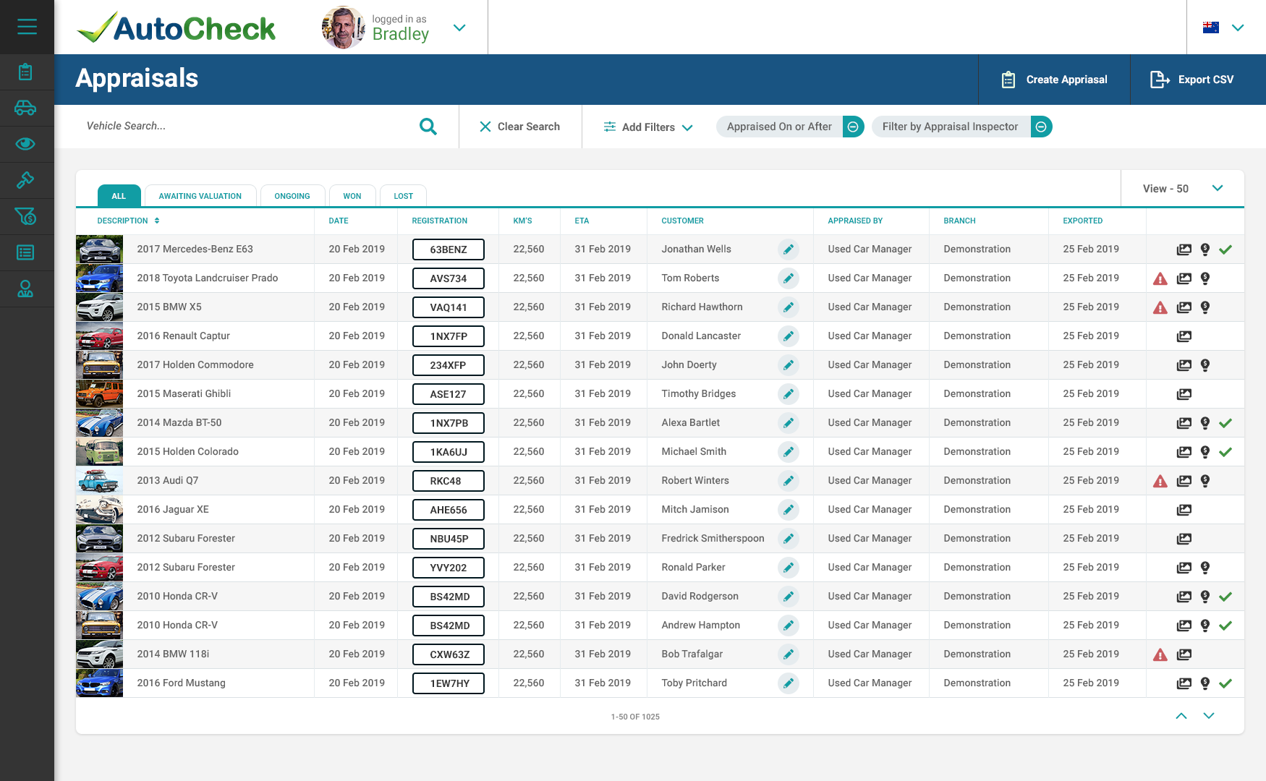Click the Create Appraisal button
Screen dimensions: 1266x781
[x=1054, y=80]
